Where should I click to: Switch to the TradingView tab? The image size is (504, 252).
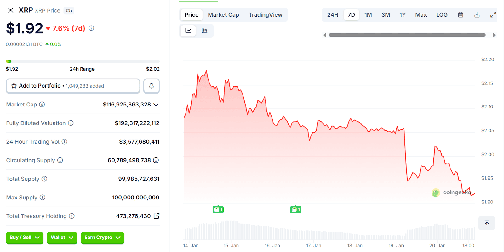coord(266,15)
